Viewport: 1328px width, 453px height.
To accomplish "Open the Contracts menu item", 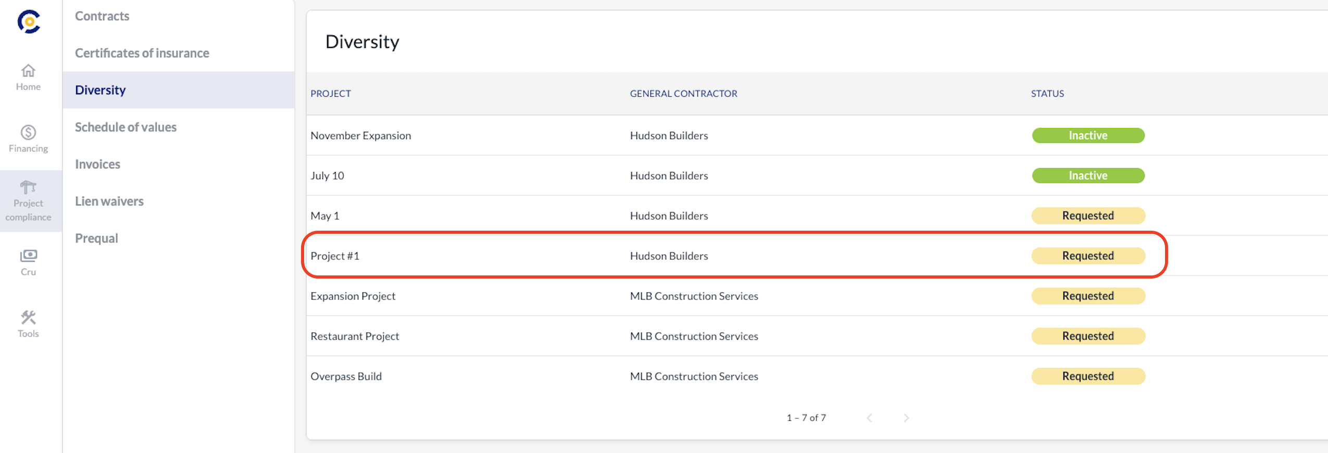I will [x=102, y=16].
